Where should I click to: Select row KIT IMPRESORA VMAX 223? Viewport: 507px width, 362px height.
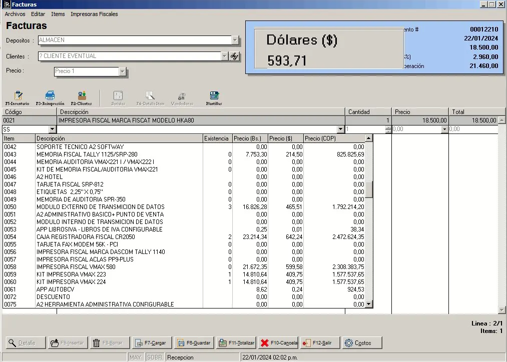point(184,274)
